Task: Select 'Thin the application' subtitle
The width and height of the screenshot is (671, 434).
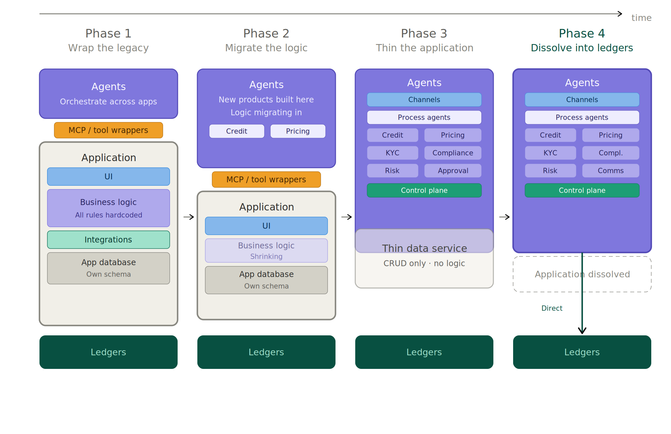Action: pyautogui.click(x=424, y=48)
